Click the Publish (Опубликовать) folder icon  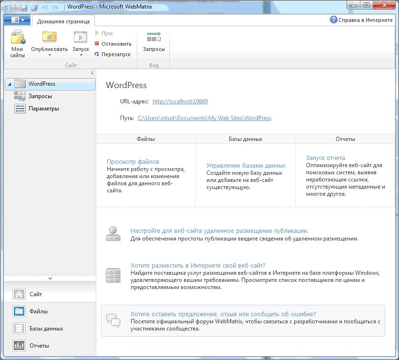(49, 37)
